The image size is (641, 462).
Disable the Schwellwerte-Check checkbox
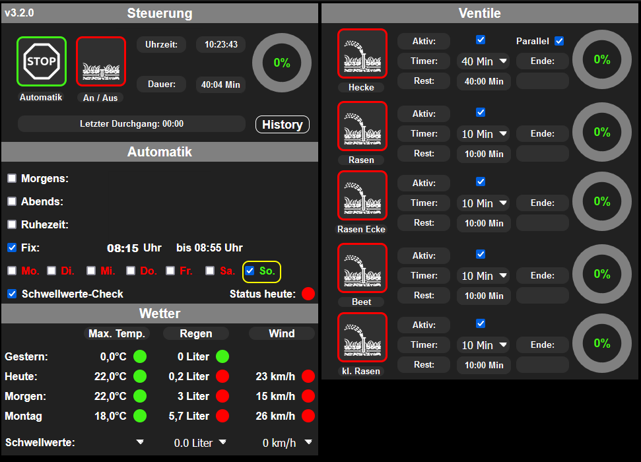[12, 294]
